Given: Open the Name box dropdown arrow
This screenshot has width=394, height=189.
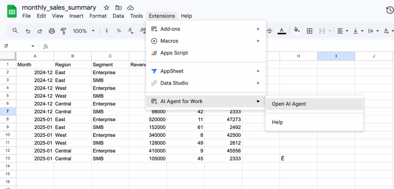Looking at the screenshot, I should coord(33,46).
